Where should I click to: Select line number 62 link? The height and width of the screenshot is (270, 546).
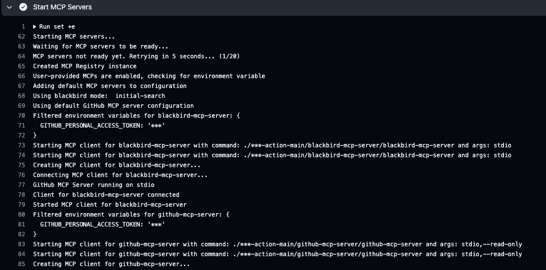coord(21,37)
